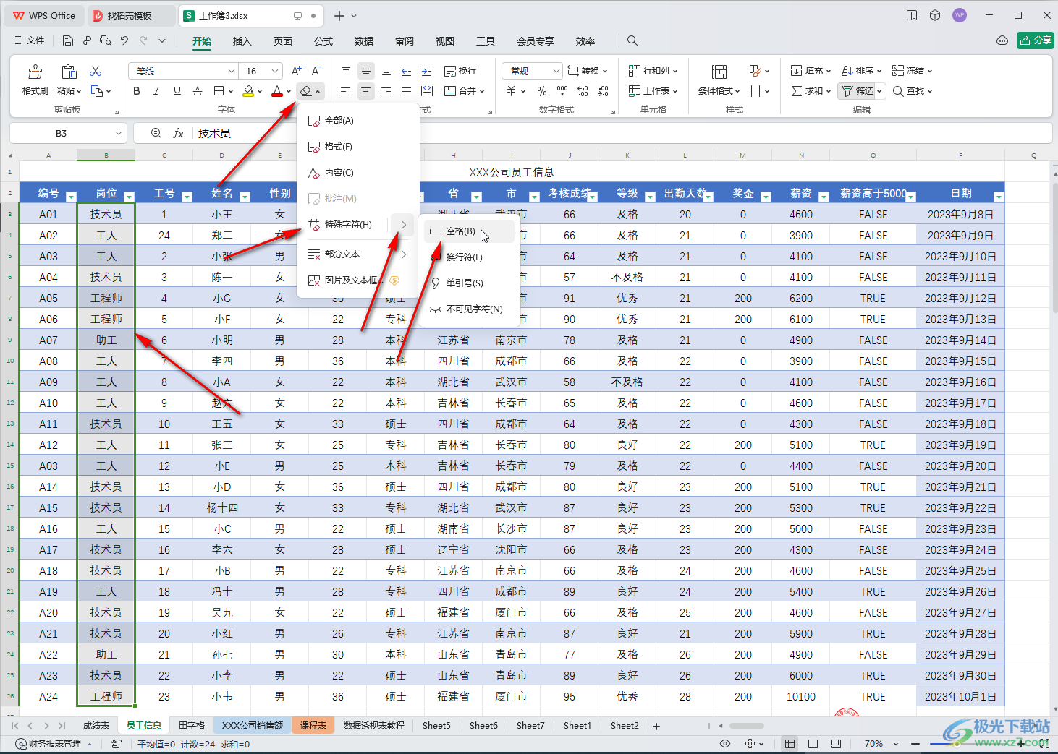Image resolution: width=1058 pixels, height=754 pixels.
Task: Open the font size dropdown 16
Action: [x=275, y=71]
